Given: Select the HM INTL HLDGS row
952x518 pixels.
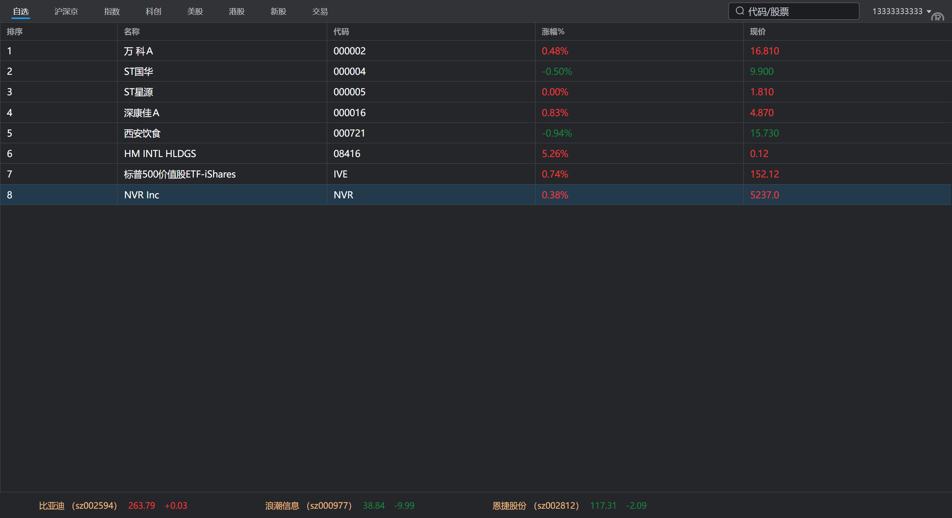Looking at the screenshot, I should point(160,154).
